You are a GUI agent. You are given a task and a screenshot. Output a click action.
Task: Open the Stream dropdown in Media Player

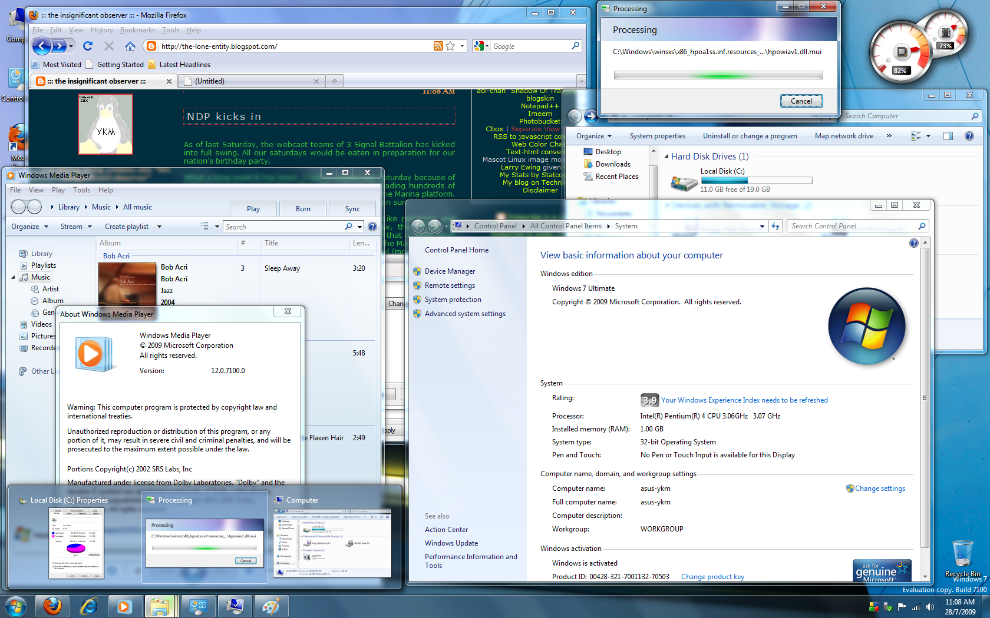76,227
